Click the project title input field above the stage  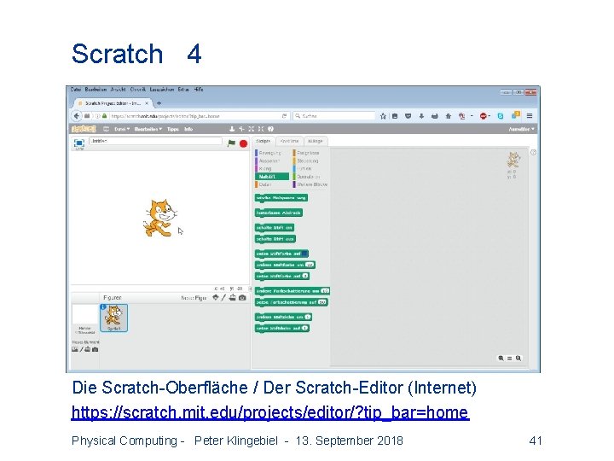point(155,141)
